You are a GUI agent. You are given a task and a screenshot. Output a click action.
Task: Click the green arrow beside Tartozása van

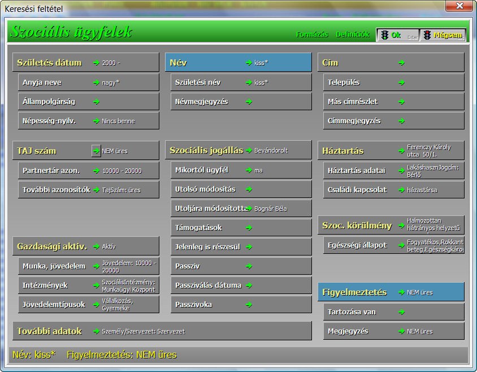point(401,312)
